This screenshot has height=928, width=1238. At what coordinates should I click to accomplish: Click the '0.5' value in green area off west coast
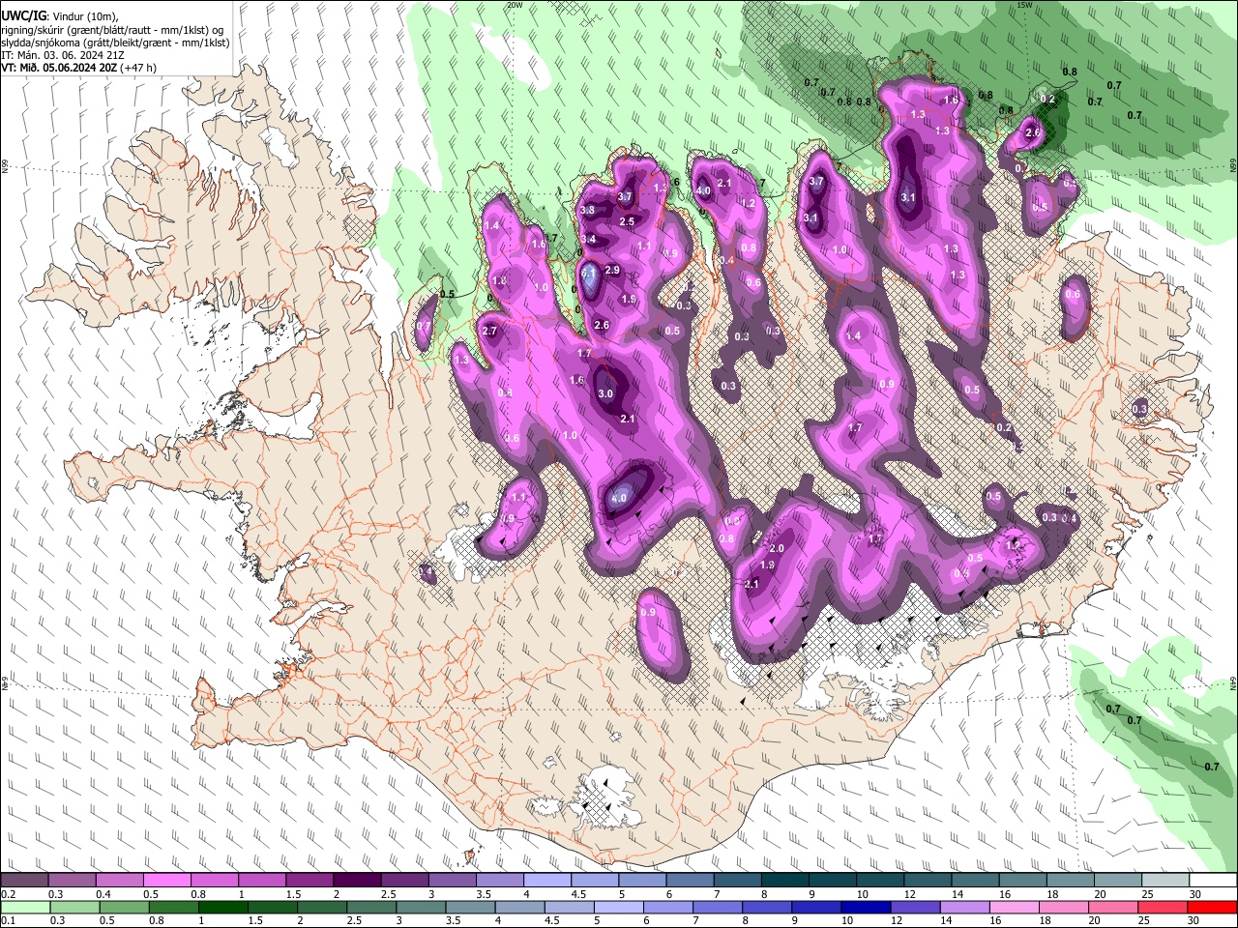tap(447, 294)
